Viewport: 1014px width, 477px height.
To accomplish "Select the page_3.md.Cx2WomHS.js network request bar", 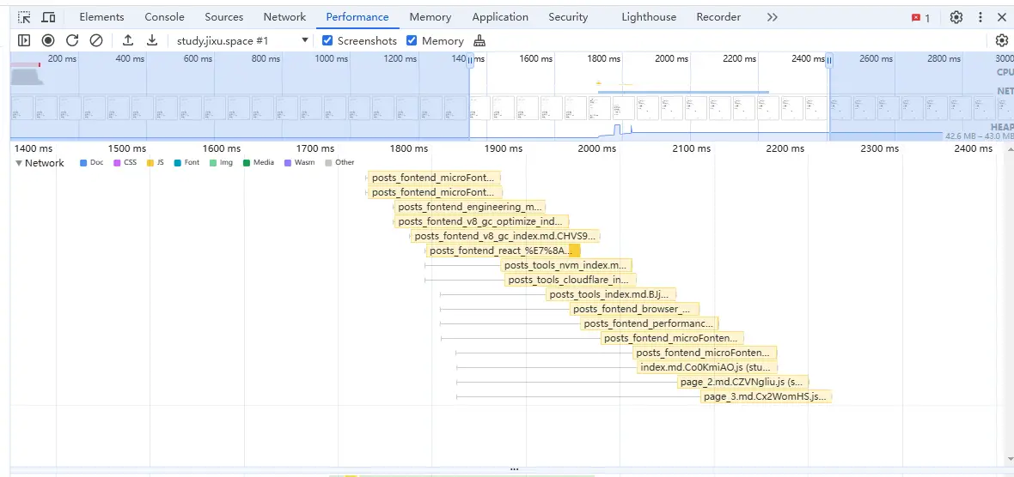I will (766, 396).
